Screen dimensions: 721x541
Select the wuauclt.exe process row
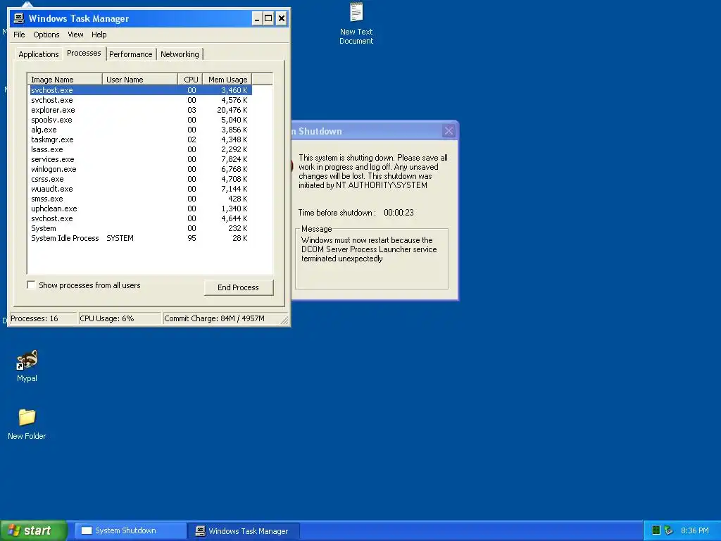click(x=140, y=189)
